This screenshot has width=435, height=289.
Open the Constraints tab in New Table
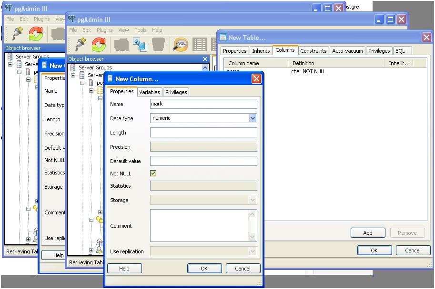[314, 51]
